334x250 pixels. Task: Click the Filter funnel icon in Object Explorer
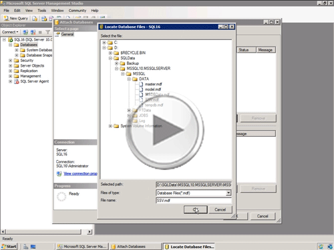point(47,32)
